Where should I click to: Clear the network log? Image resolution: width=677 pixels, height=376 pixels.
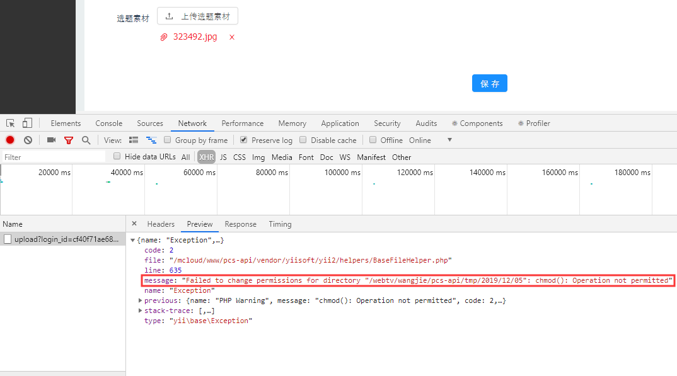(28, 140)
